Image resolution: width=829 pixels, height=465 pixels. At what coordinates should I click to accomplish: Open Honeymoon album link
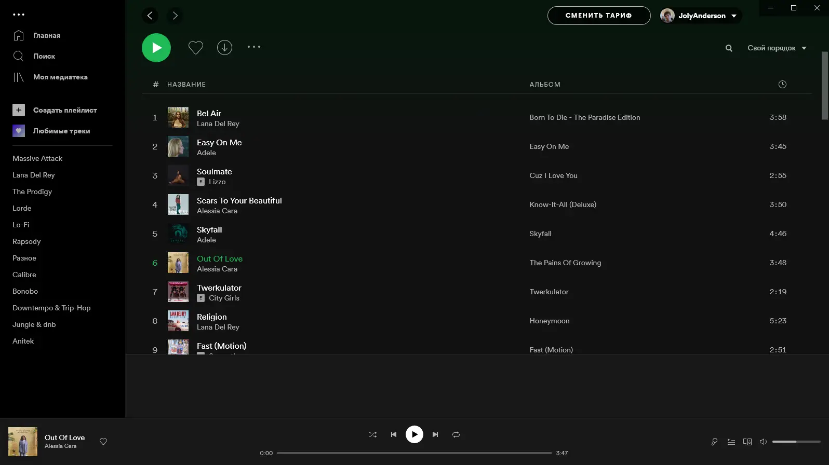coord(550,321)
